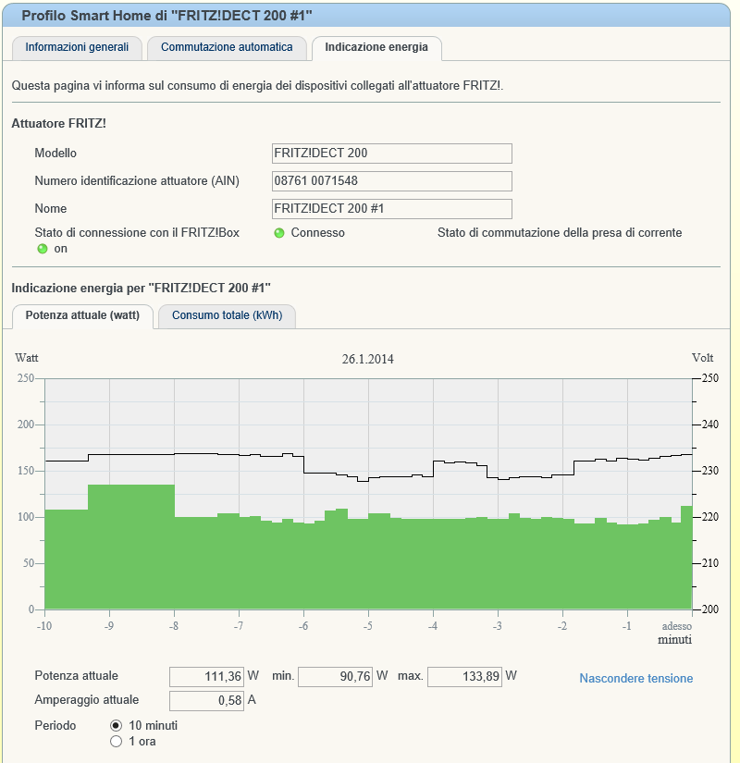Click the adesso time axis label
This screenshot has width=740, height=763.
click(x=677, y=626)
